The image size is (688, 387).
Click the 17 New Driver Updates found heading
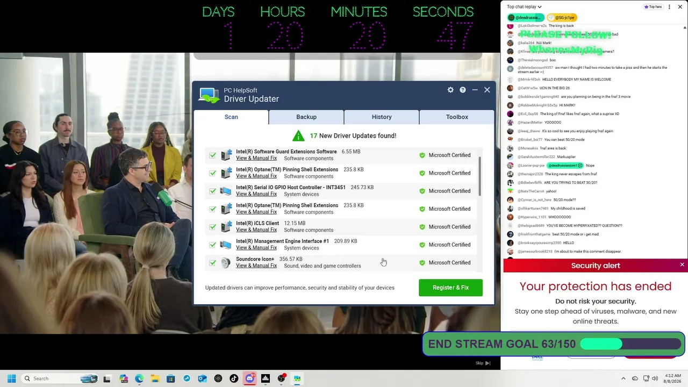coord(353,136)
